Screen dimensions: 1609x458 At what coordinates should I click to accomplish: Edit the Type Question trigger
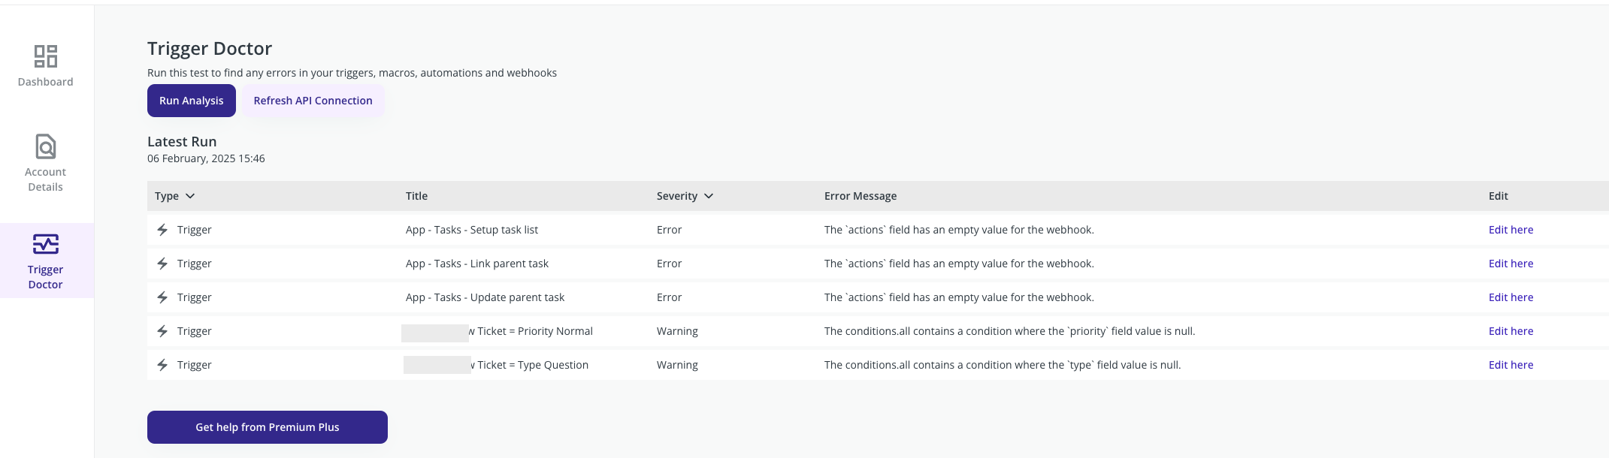[x=1511, y=365]
